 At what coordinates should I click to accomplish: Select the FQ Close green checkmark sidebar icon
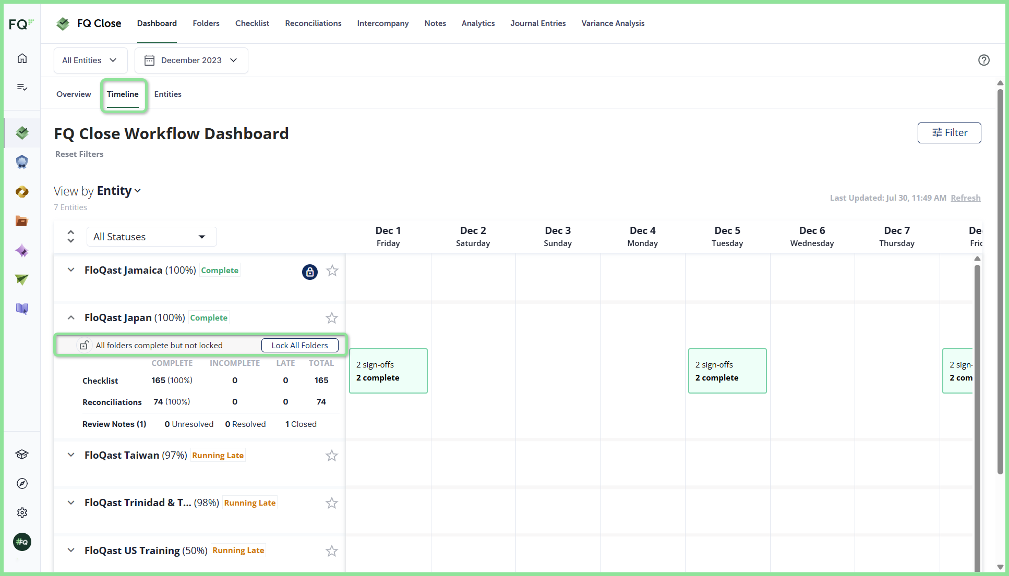[22, 133]
